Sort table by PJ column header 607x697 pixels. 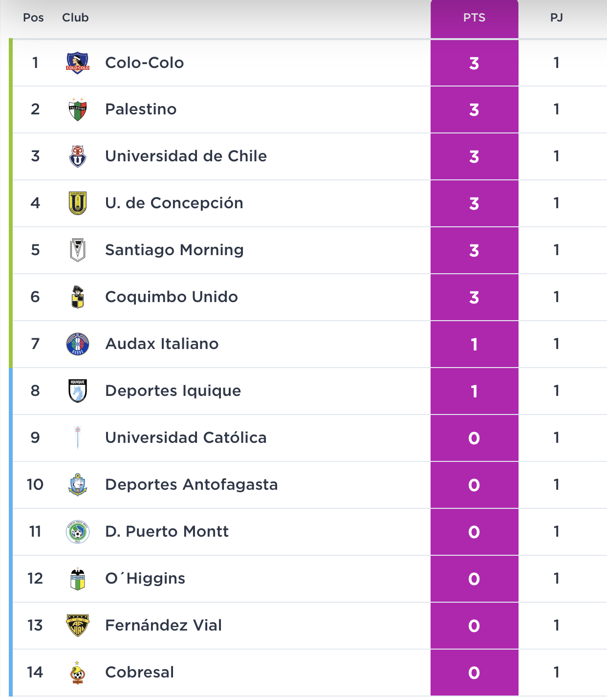pos(556,18)
